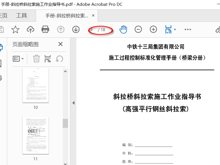Expand the page fit options dropdown arrow
220x165 pixels.
coord(175,29)
